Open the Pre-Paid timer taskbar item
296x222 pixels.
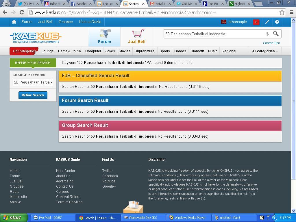53,218
